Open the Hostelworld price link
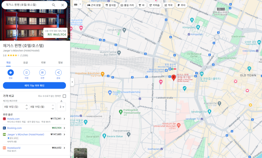 click(14, 148)
